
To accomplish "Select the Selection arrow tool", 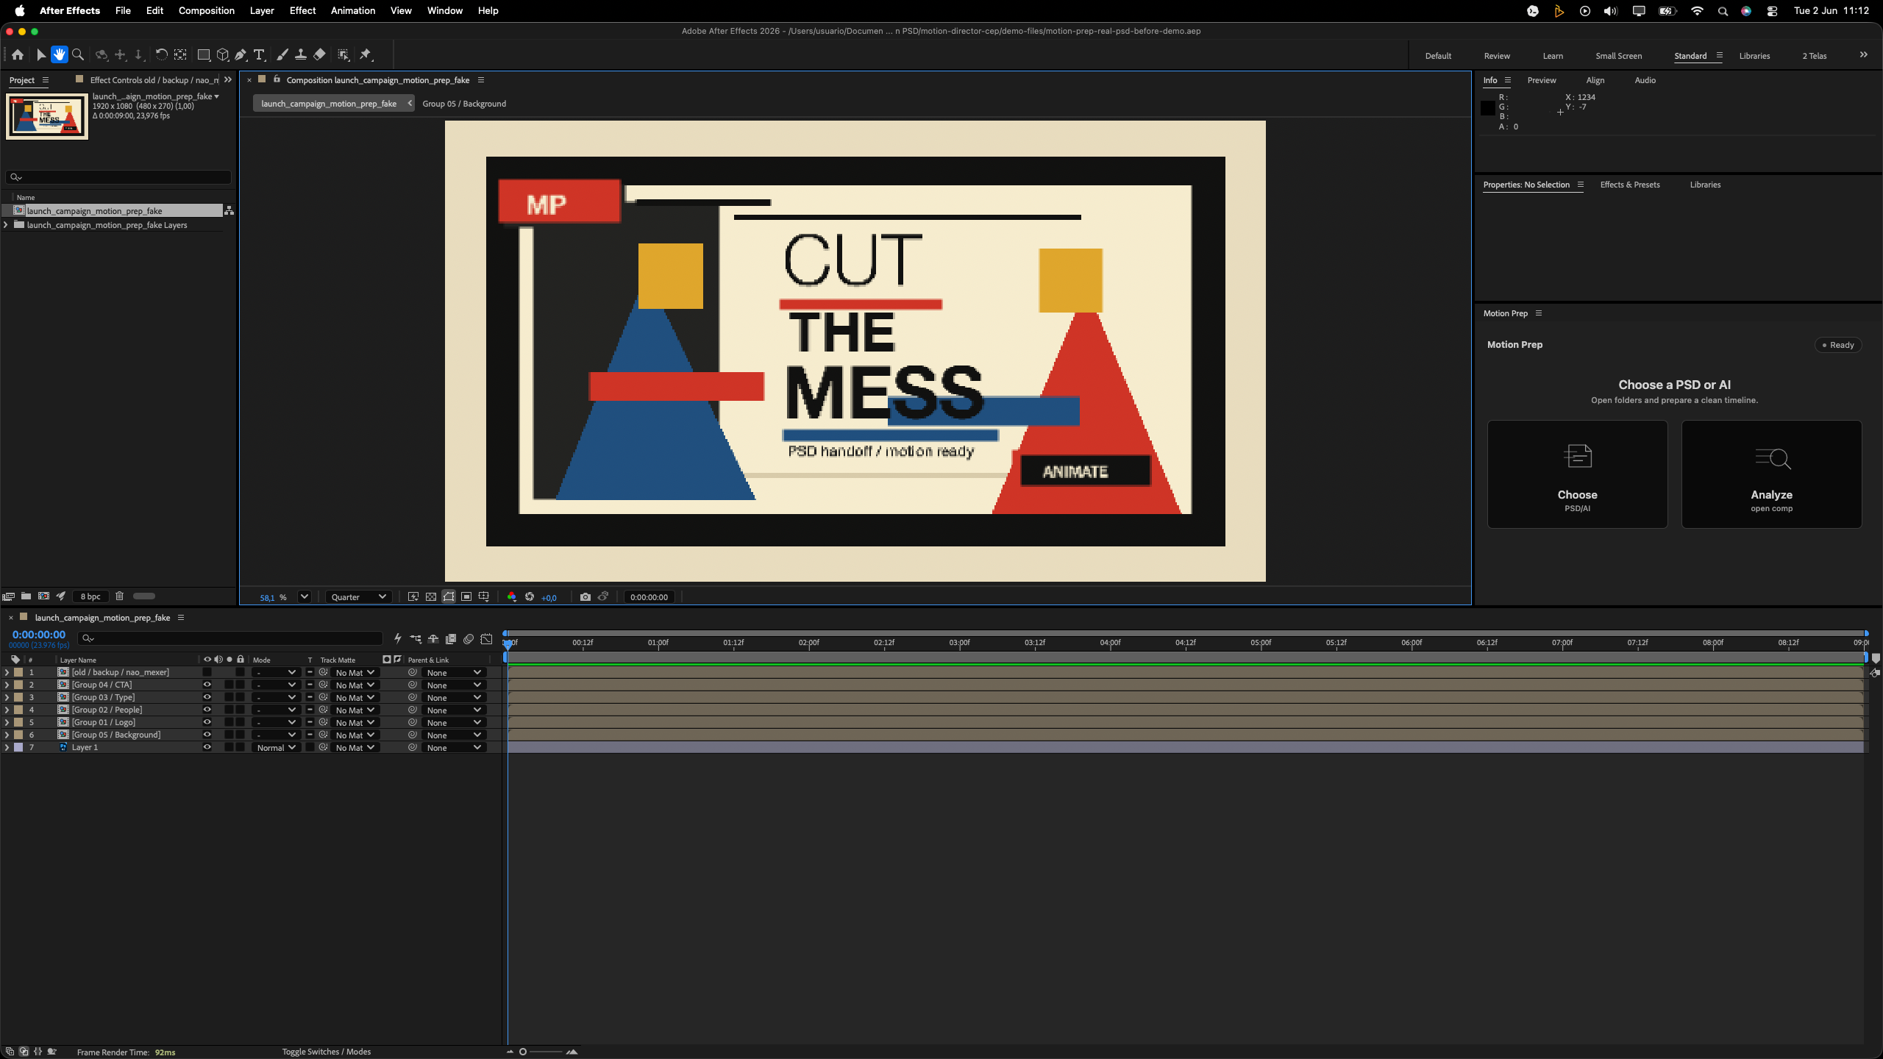I will coord(41,54).
